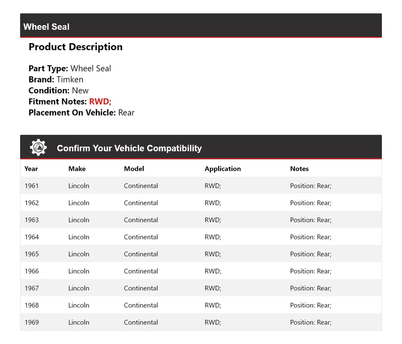This screenshot has height=344, width=402.
Task: Click Position: Rear; in the 1968 row
Action: (x=310, y=305)
